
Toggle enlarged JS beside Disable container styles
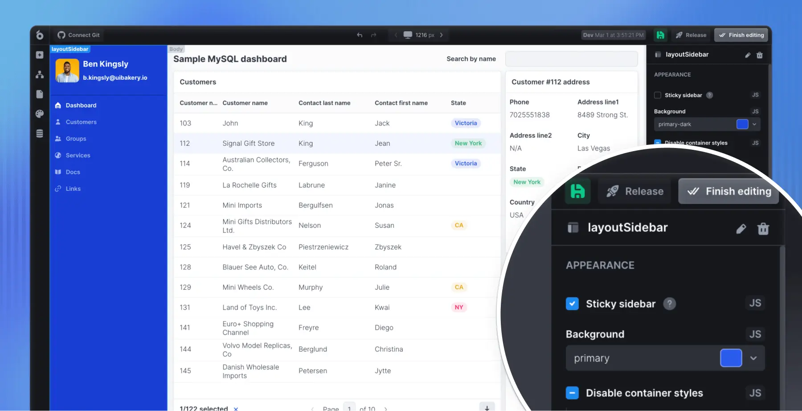pos(755,393)
